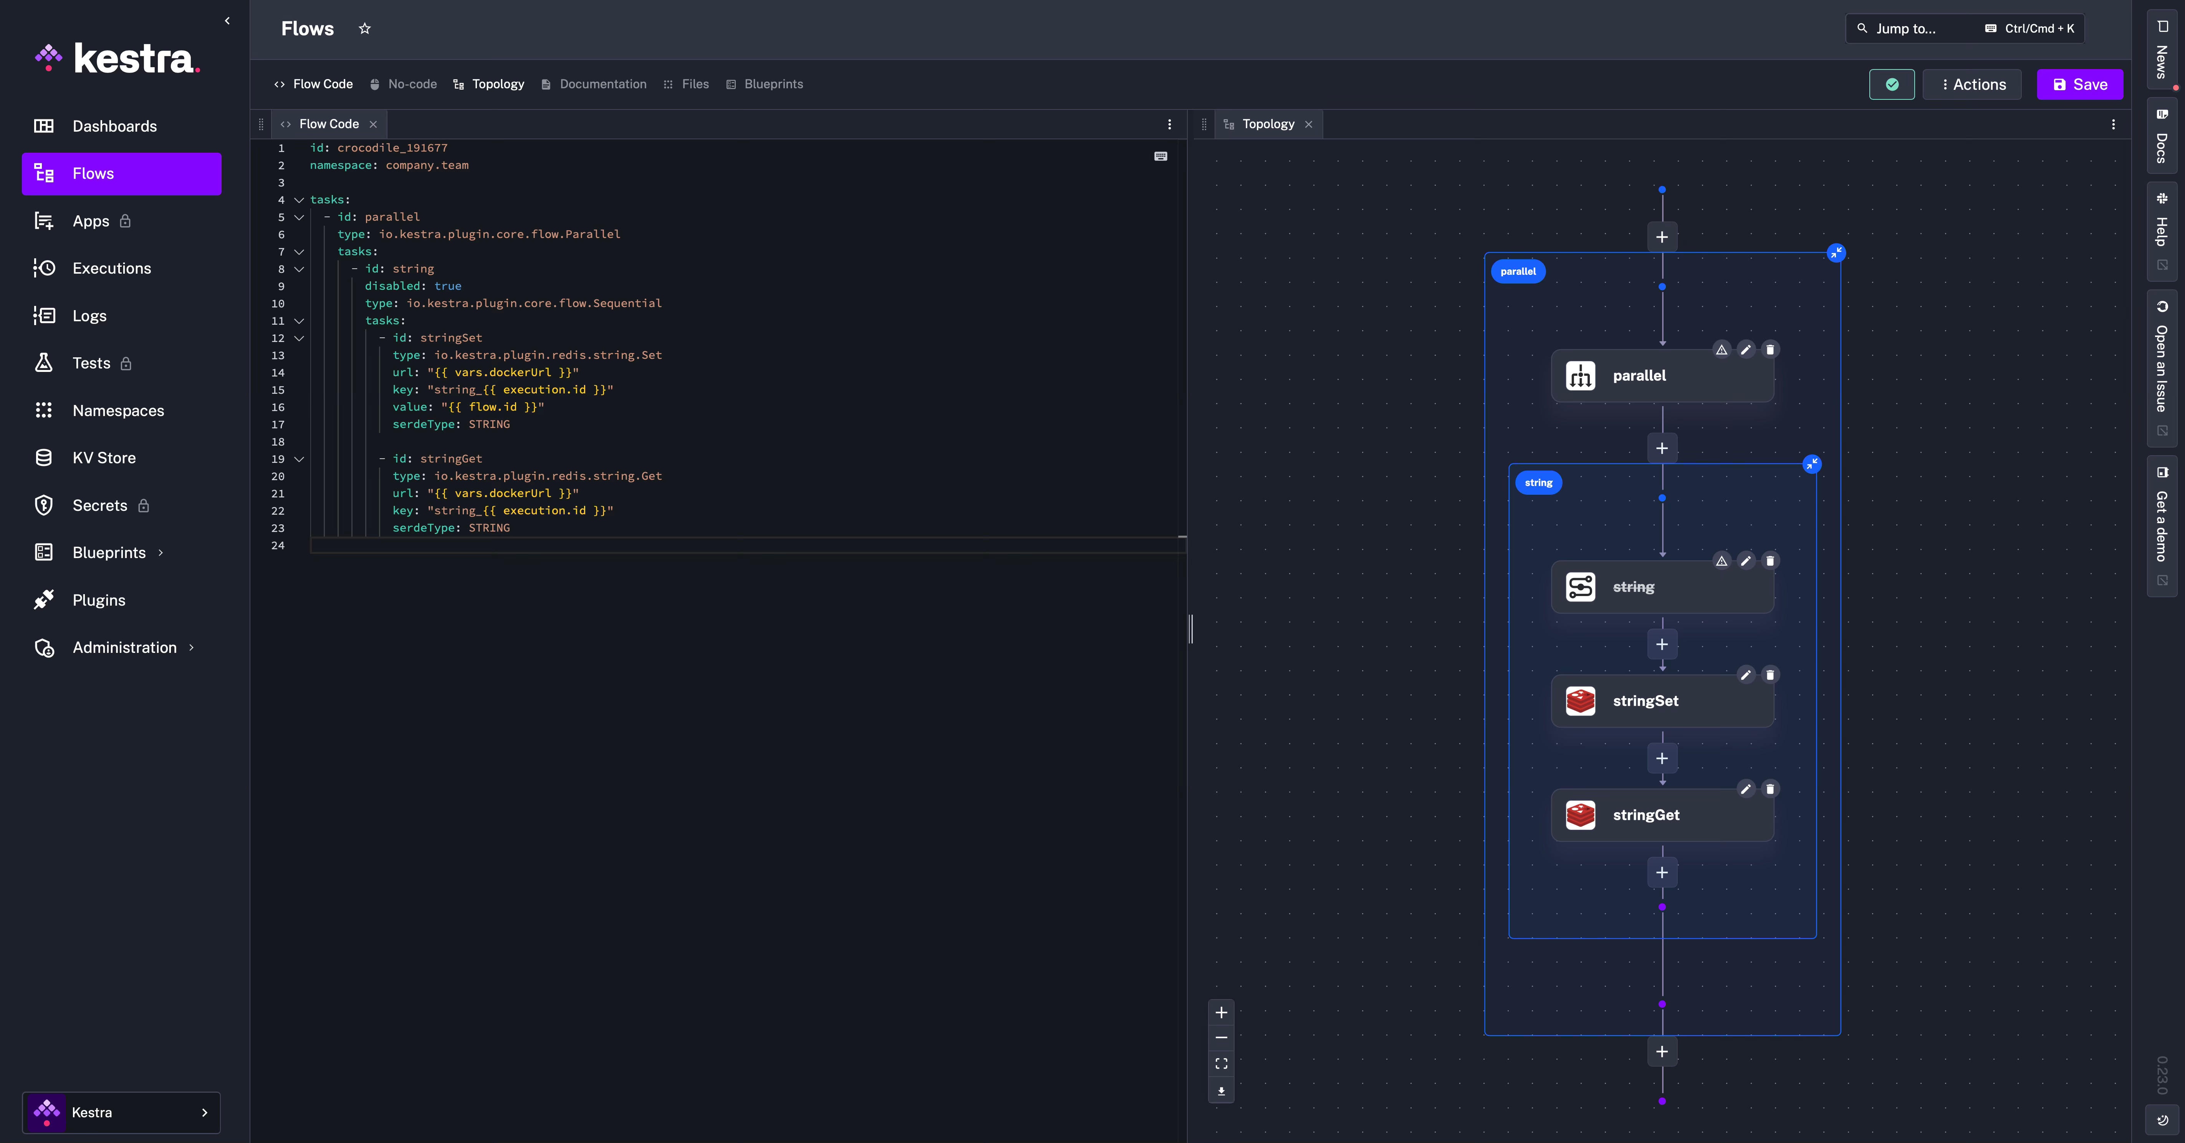
Task: Open Plugins in the sidebar
Action: (121, 600)
